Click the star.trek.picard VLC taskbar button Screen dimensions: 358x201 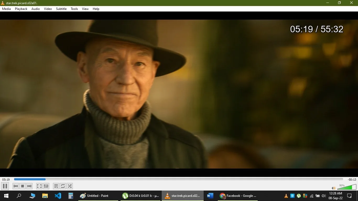[183, 196]
